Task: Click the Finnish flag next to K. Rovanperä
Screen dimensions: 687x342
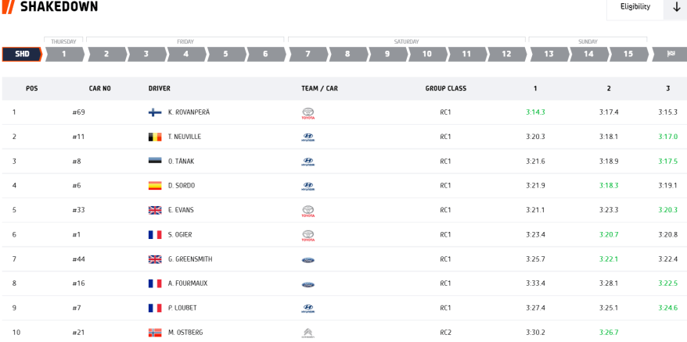Action: 155,112
